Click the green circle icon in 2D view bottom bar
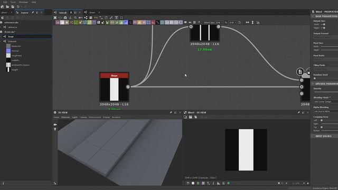The width and height of the screenshot is (338, 190). click(x=229, y=183)
